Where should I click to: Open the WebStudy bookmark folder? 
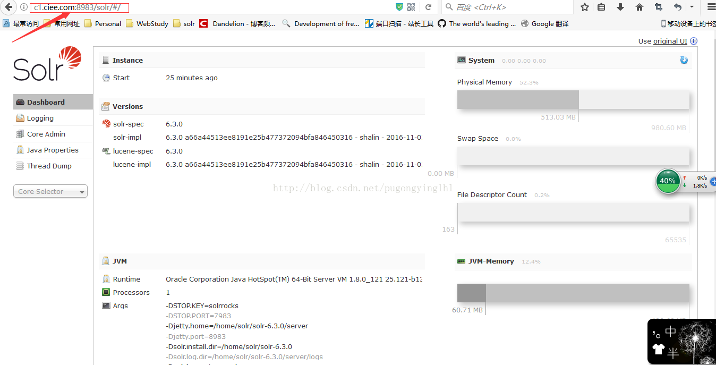147,23
